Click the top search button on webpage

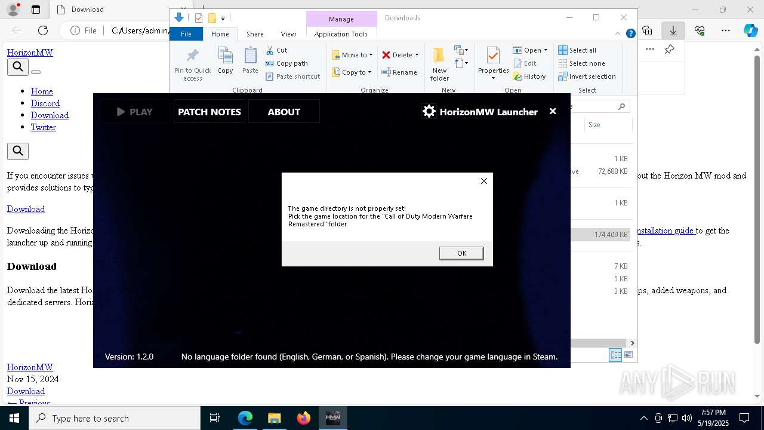click(18, 67)
